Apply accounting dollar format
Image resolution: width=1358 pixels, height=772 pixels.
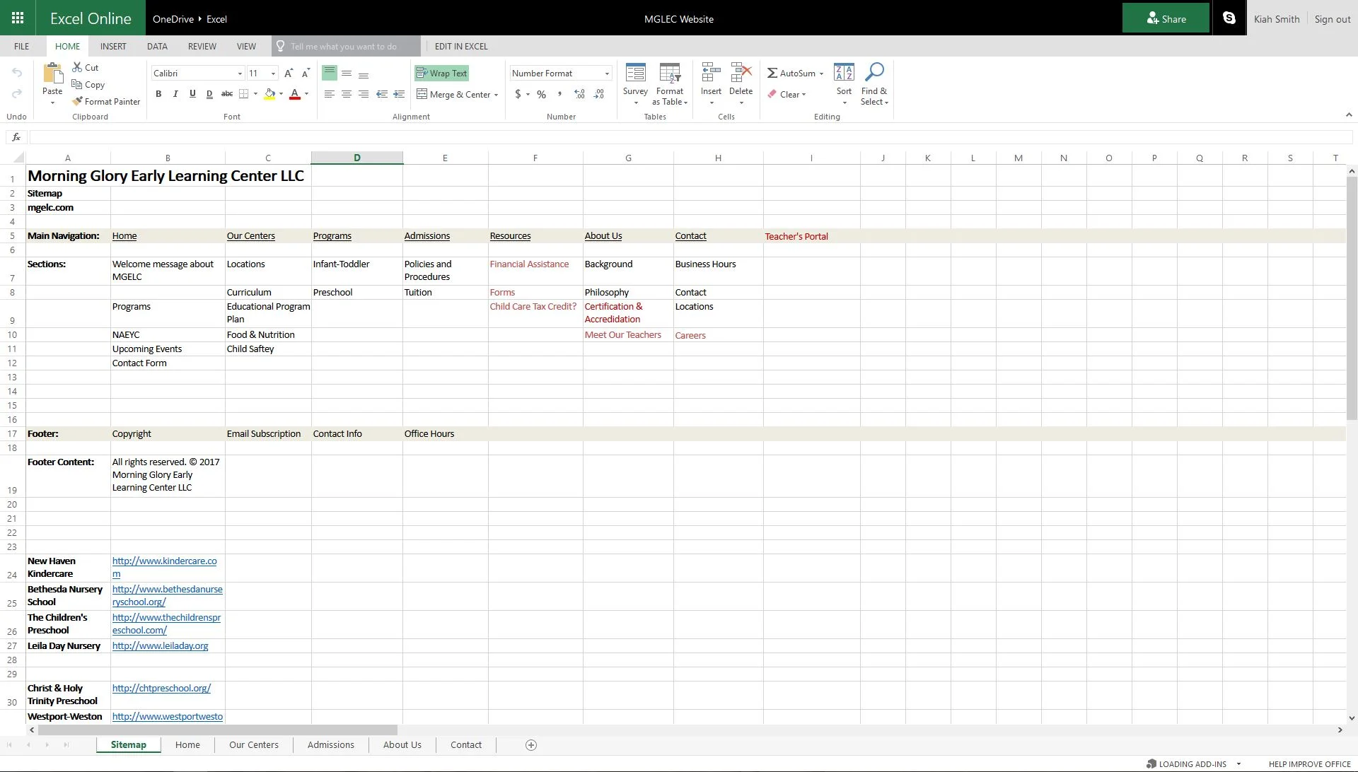point(518,94)
